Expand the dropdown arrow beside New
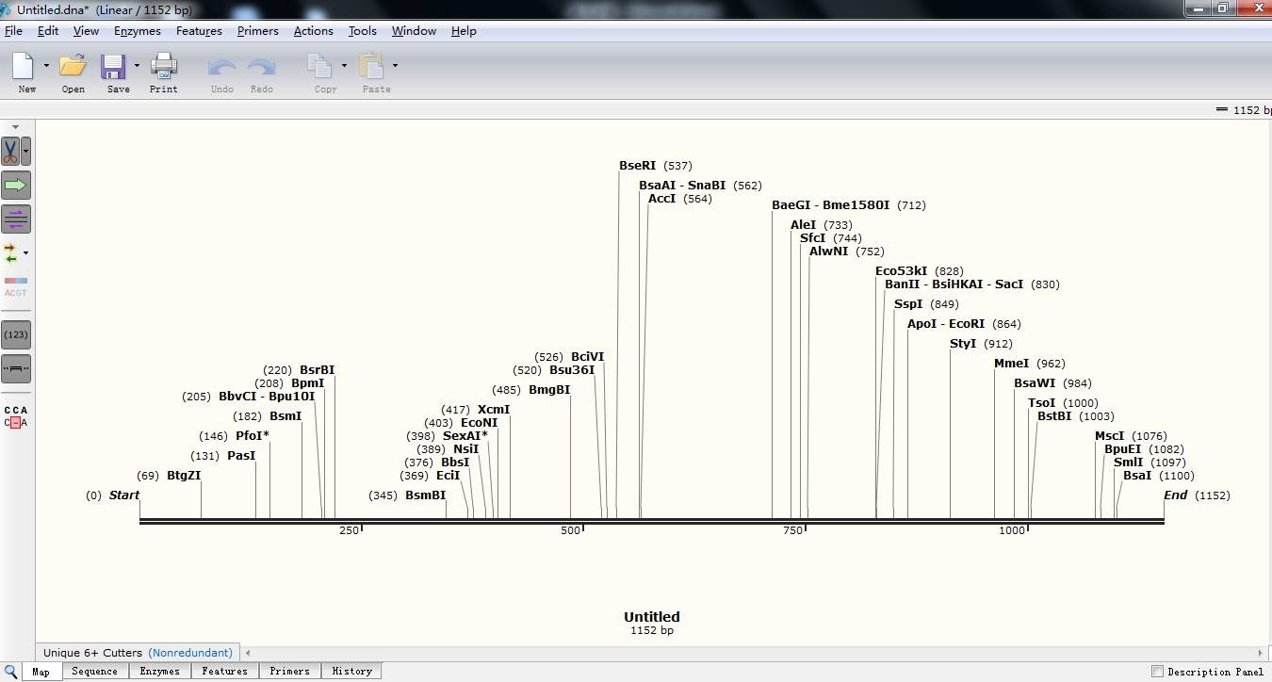This screenshot has height=682, width=1272. pyautogui.click(x=46, y=66)
